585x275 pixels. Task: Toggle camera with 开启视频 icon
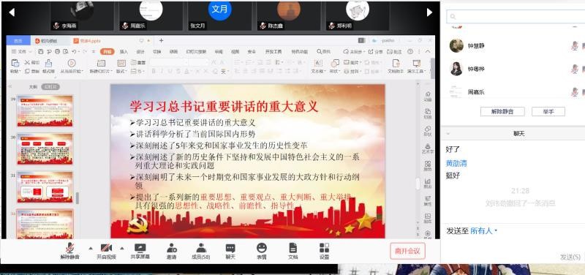106,251
